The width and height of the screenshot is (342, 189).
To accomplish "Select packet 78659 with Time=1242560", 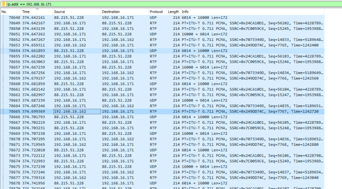I will point(162,79).
